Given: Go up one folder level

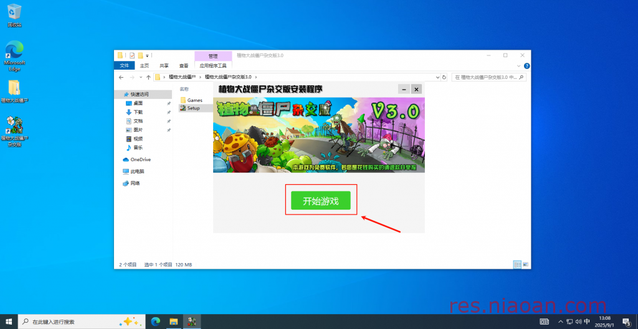Looking at the screenshot, I should pos(148,77).
